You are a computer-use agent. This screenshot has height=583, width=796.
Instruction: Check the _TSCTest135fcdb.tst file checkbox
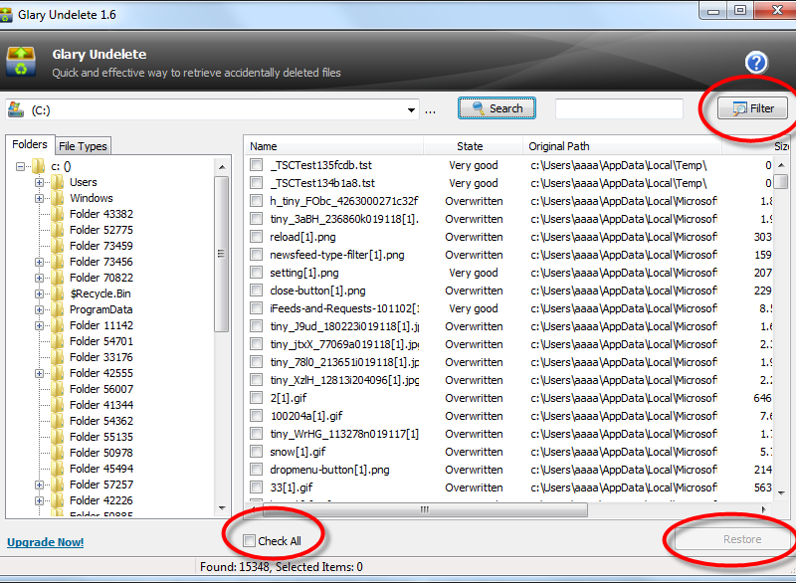[257, 165]
